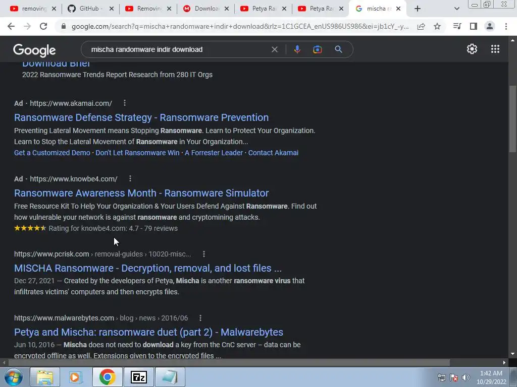
Task: Click 'Contact Akamai' sitelink
Action: pyautogui.click(x=273, y=153)
